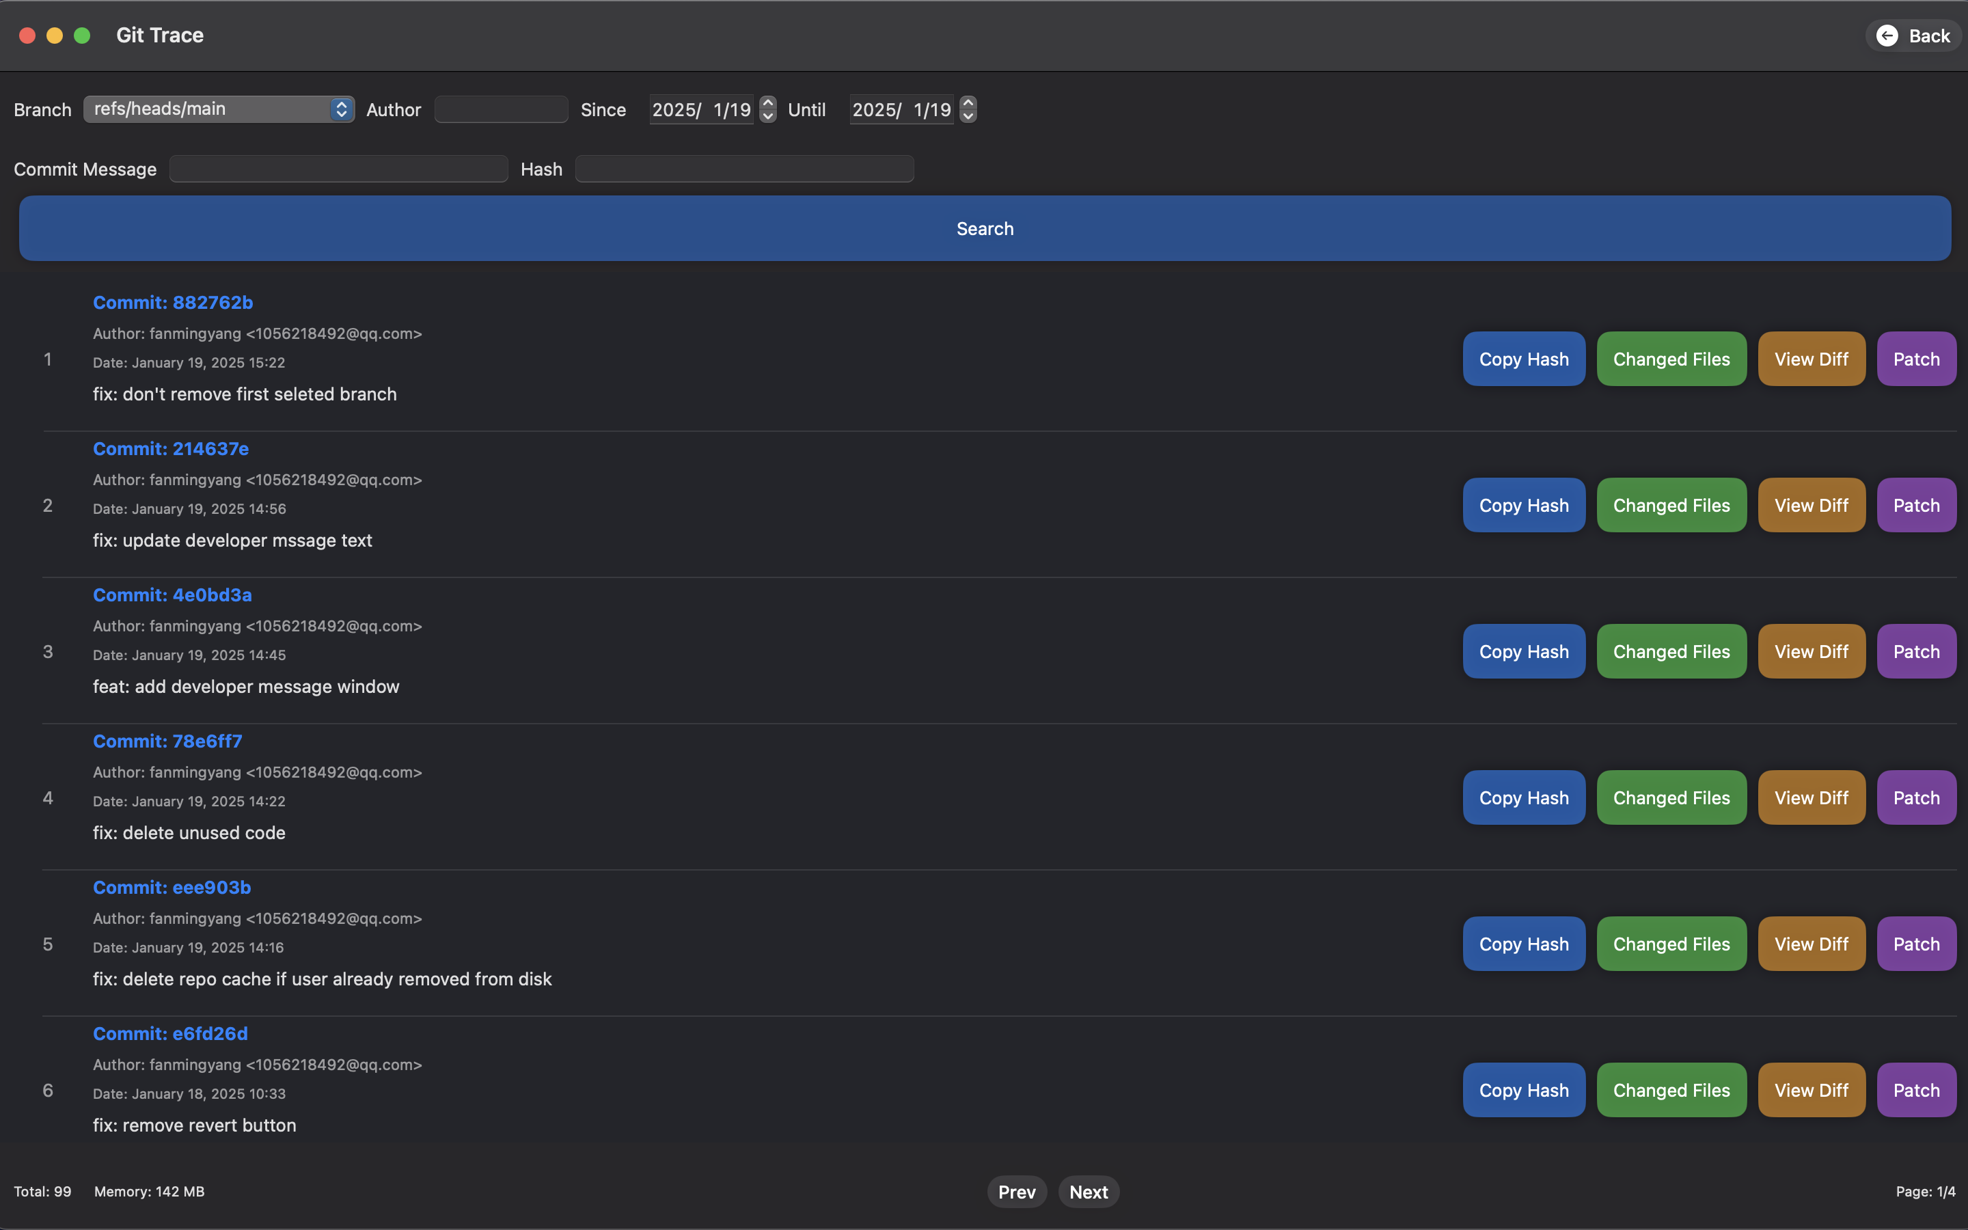Open commit eee903b title link
Viewport: 1968px width, 1230px height.
172,888
